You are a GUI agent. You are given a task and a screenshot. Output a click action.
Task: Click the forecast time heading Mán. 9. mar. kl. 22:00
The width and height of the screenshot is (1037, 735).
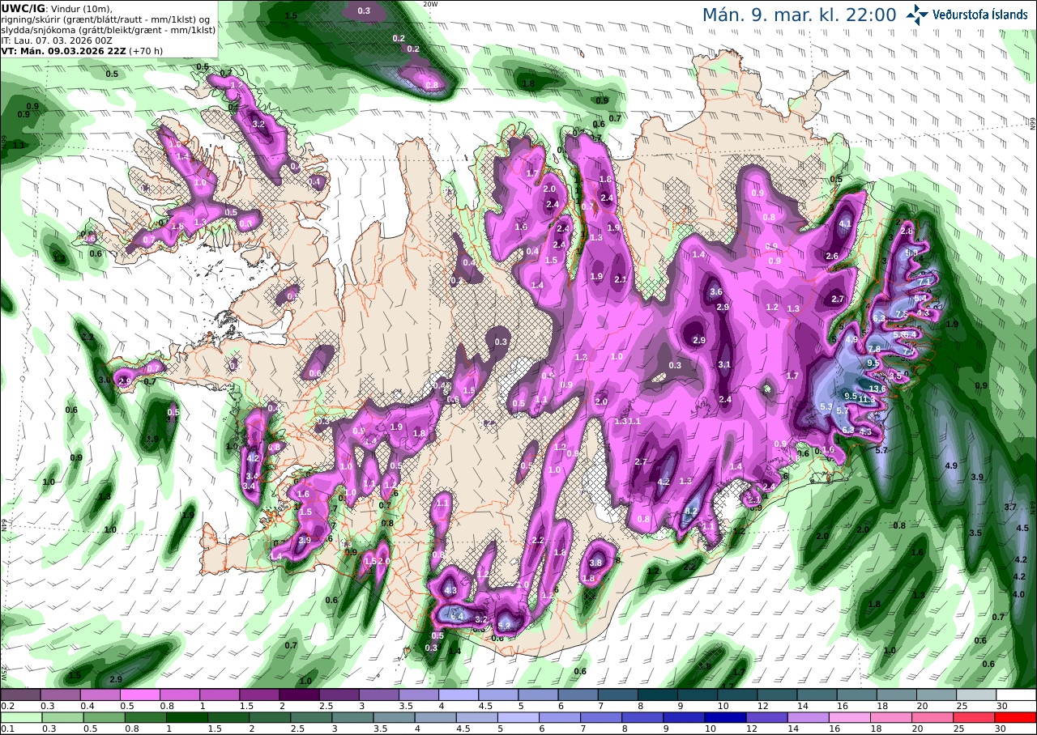[799, 15]
